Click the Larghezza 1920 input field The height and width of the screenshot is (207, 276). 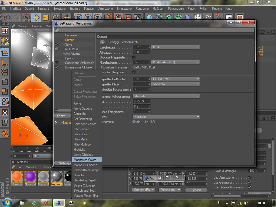point(141,47)
